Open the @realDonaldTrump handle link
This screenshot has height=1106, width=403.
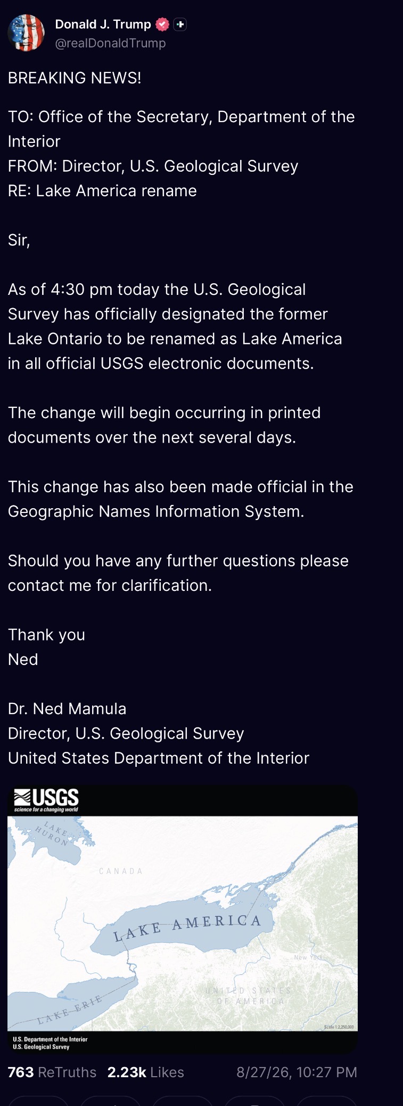110,43
